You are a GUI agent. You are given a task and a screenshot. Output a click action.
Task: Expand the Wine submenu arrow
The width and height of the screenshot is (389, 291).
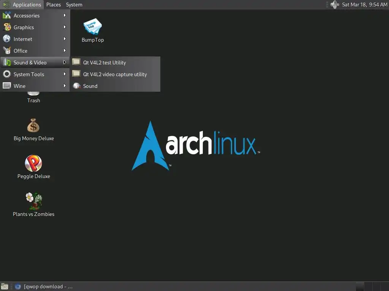click(x=65, y=86)
